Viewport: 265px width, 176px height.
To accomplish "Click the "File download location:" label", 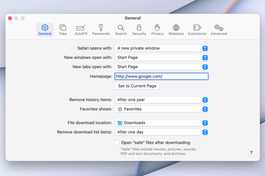I will [90, 123].
